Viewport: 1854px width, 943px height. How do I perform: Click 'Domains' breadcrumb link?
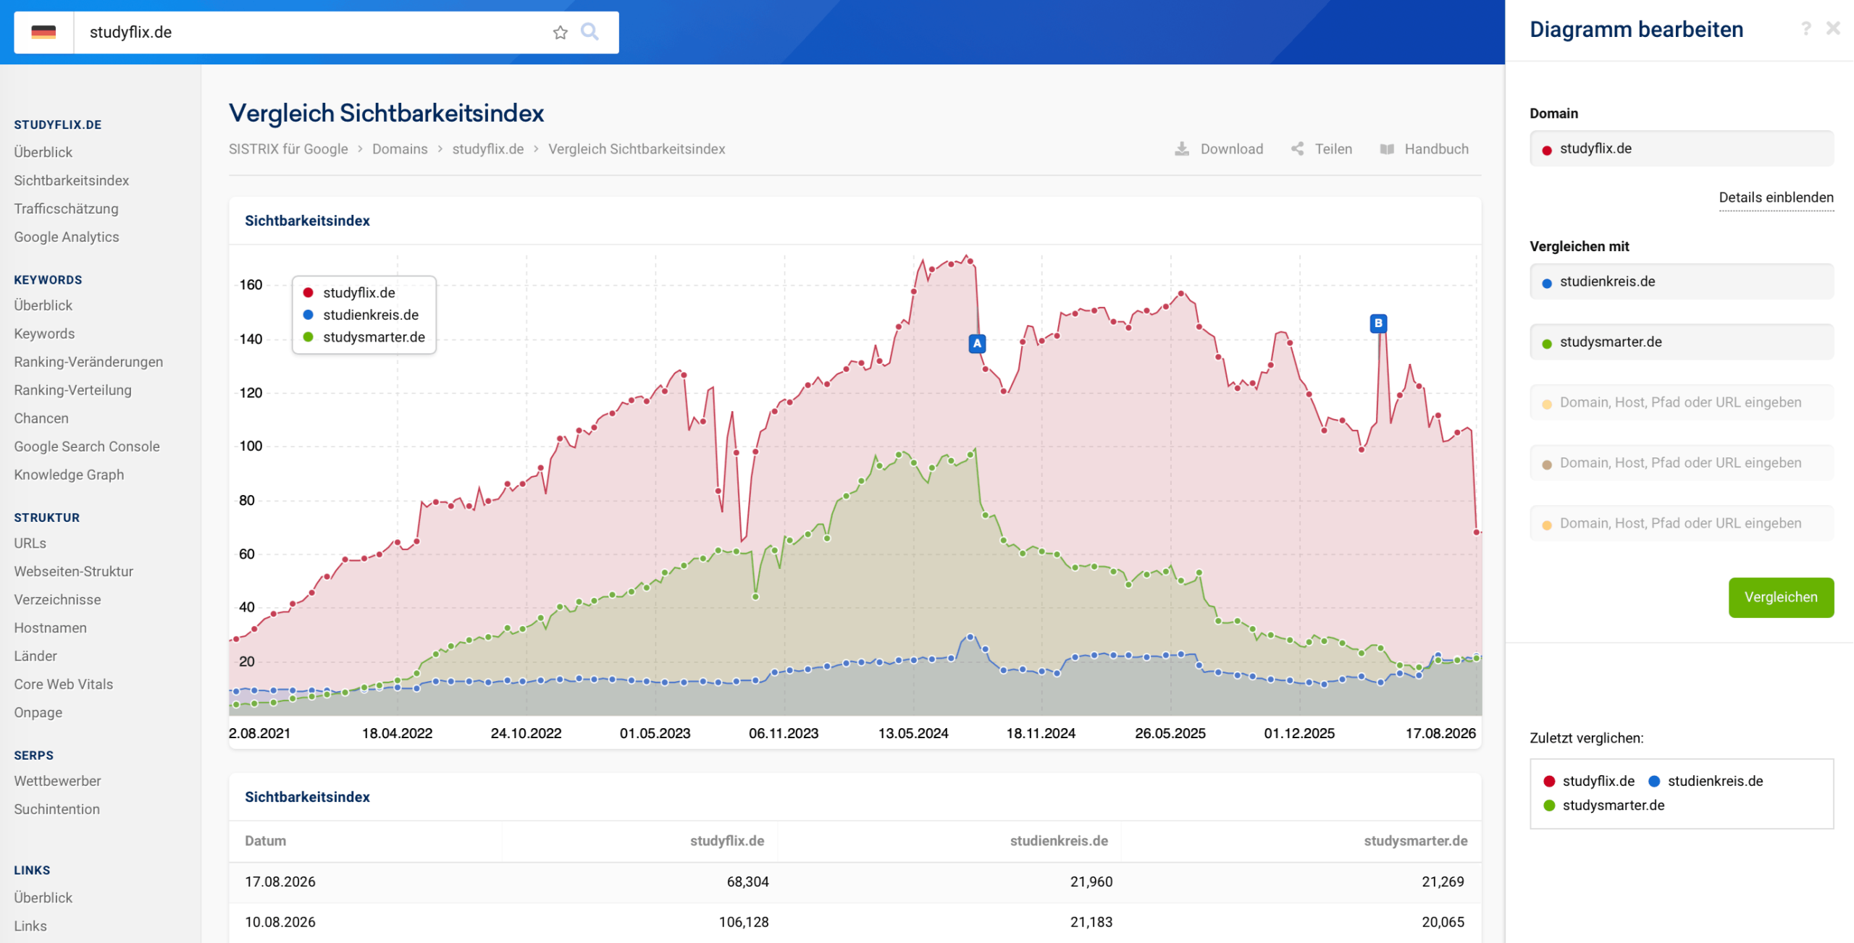point(400,149)
